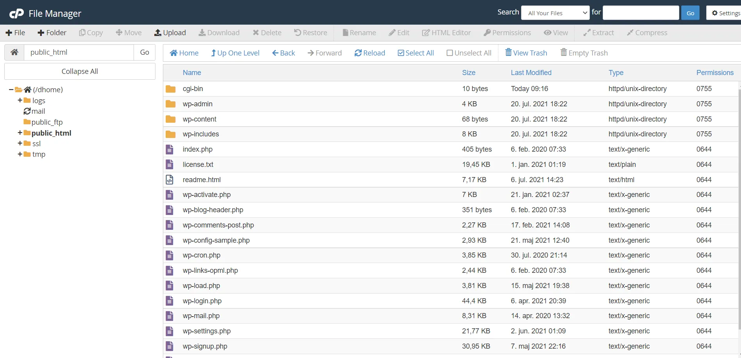Expand the ssl folder in tree
Screen dimensions: 741x358
20,143
